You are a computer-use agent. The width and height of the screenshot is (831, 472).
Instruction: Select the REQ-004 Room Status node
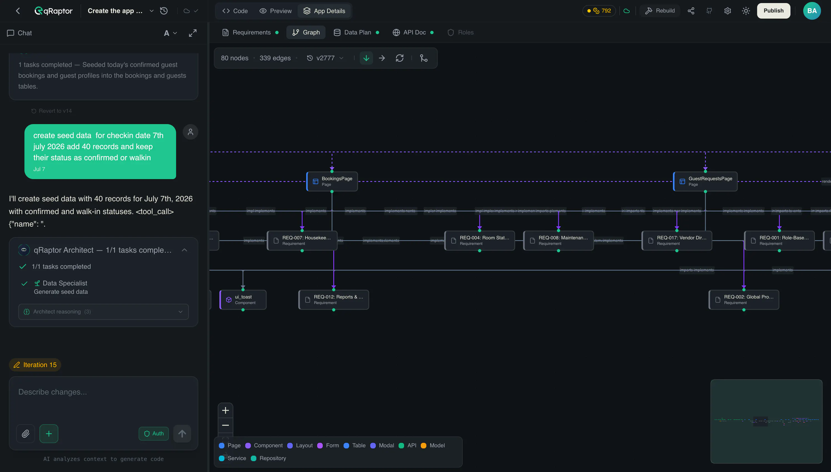(480, 240)
